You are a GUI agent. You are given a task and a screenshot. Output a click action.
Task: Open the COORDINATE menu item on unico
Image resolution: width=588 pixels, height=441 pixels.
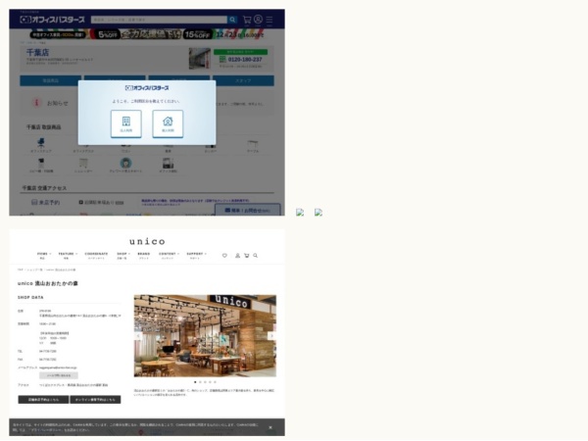tap(96, 256)
